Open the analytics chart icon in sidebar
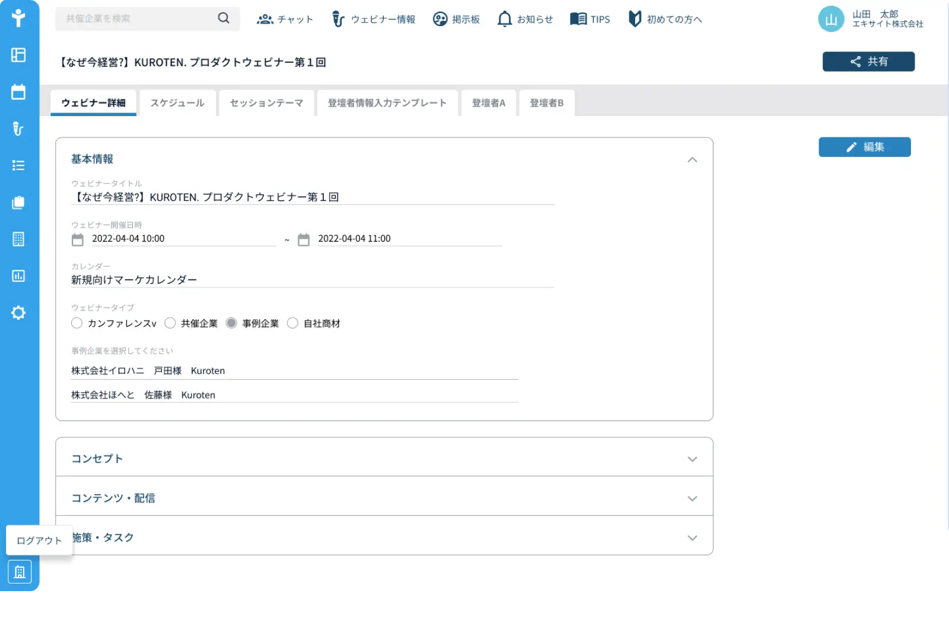 (18, 276)
